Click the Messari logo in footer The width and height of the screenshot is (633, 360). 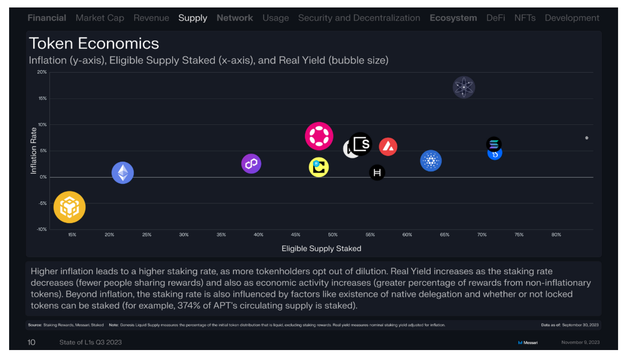[528, 343]
